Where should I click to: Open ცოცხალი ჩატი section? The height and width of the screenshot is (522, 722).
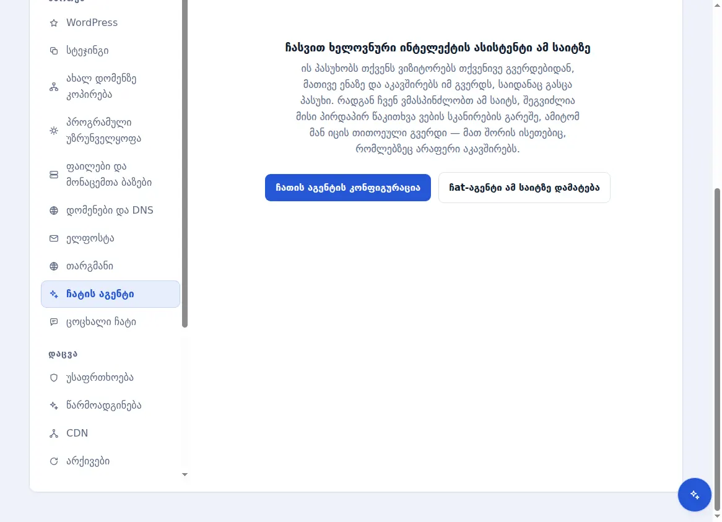pos(110,322)
